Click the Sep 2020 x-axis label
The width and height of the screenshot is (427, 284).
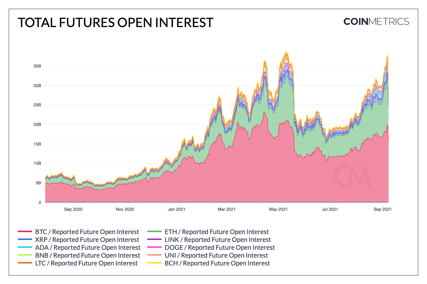[x=73, y=209]
